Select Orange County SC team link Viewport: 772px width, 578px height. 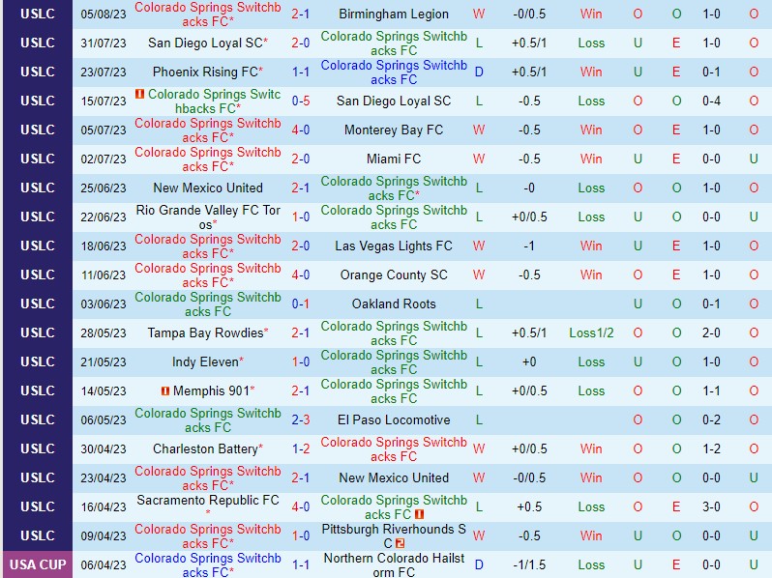tap(394, 275)
